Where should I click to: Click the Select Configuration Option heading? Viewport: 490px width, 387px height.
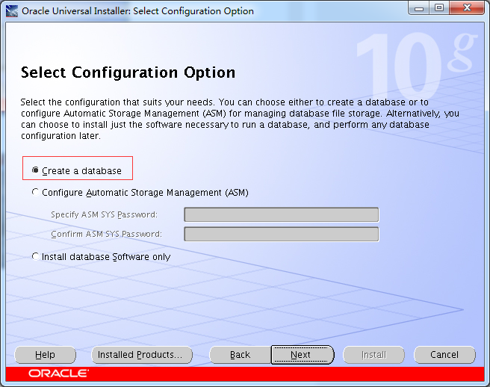click(128, 72)
